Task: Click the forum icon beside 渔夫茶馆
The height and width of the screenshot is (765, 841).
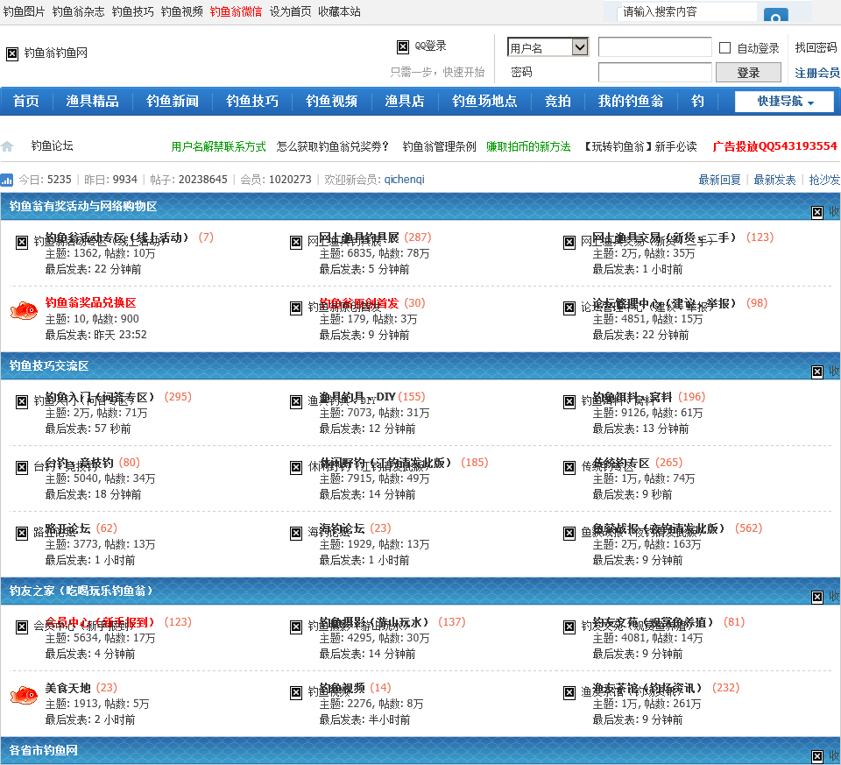Action: tap(569, 692)
